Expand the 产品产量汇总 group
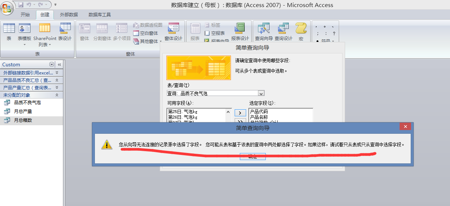 click(x=32, y=87)
